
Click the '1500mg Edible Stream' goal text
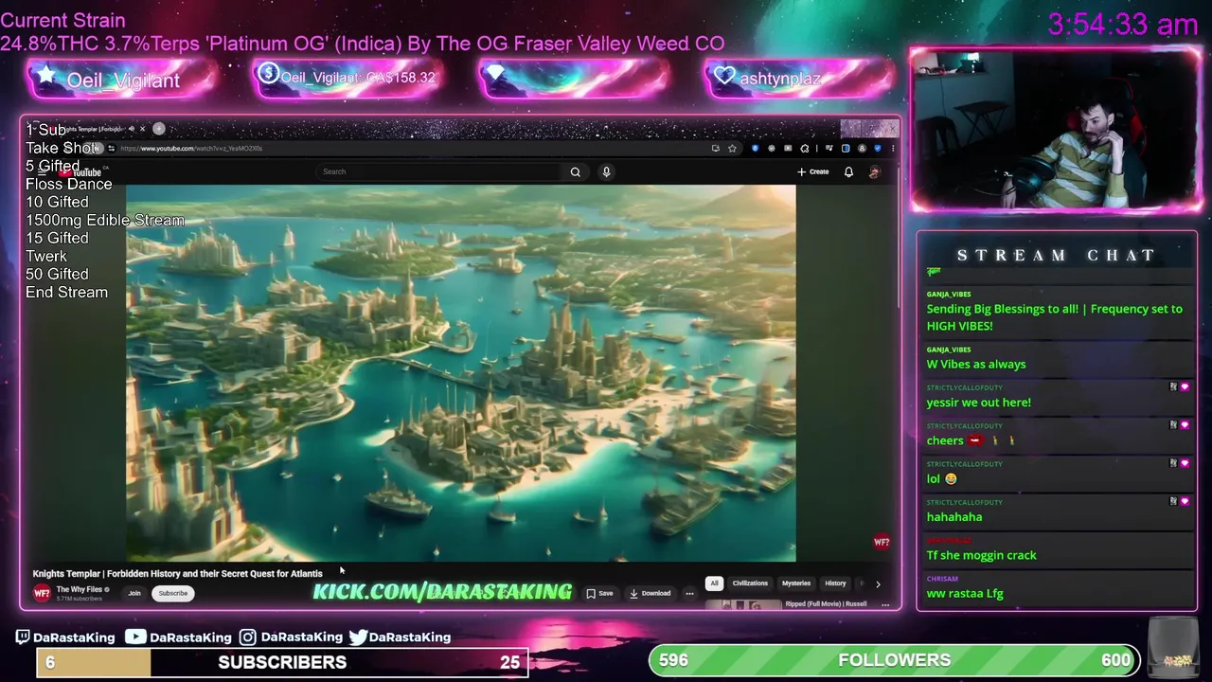tap(105, 220)
